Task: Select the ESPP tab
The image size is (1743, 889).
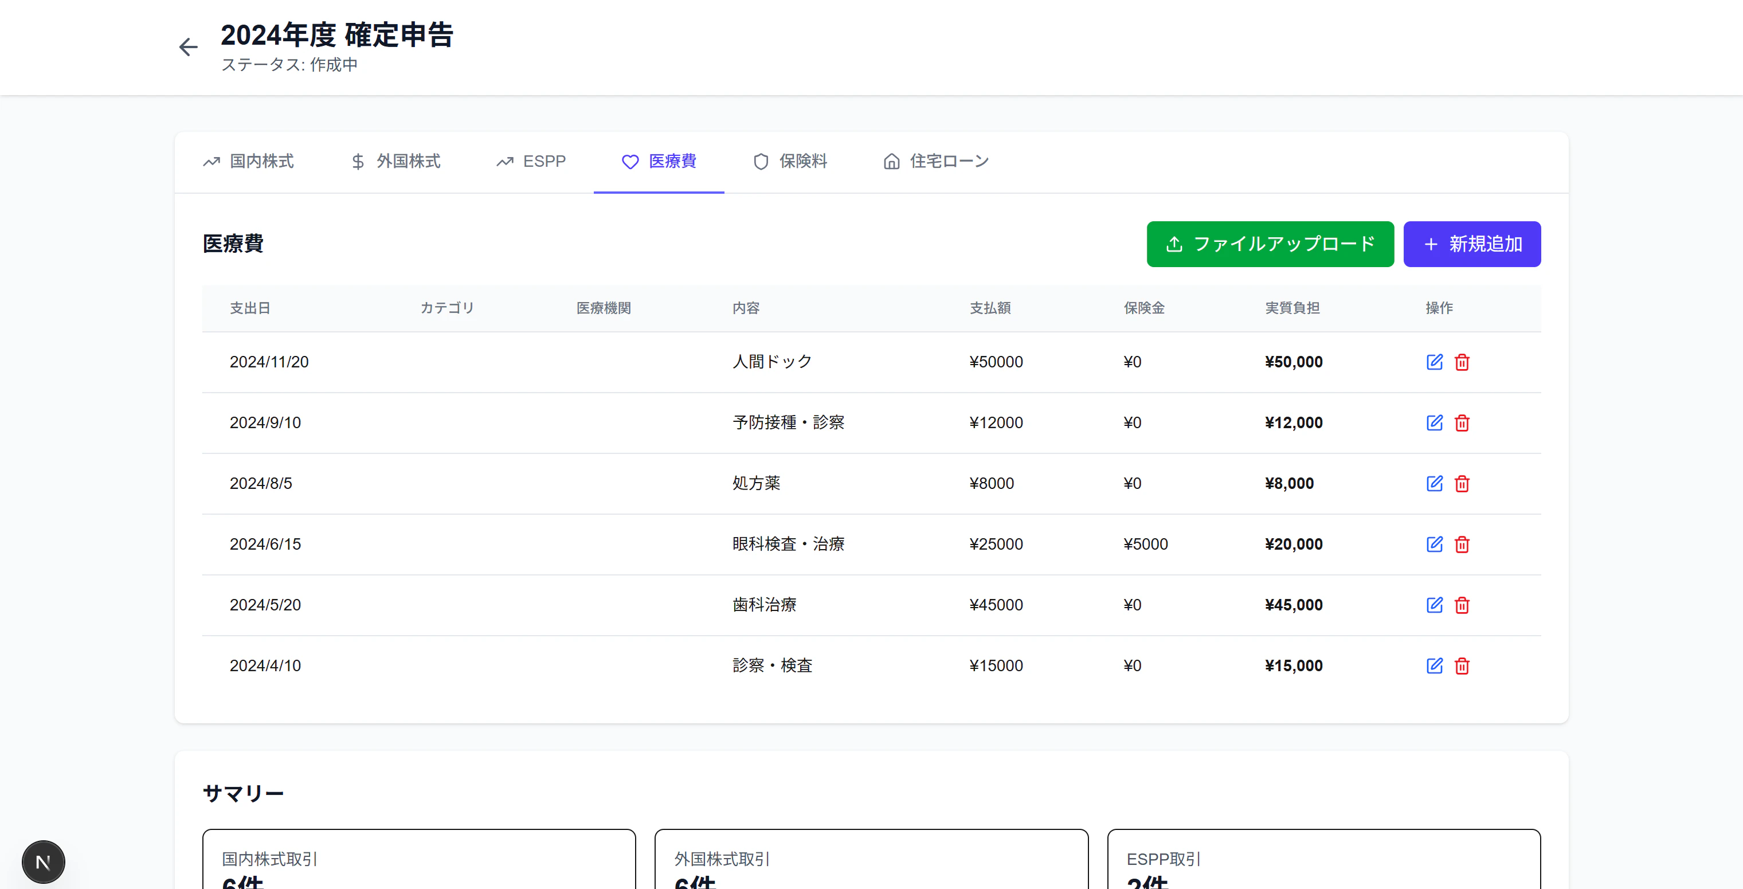Action: click(531, 162)
